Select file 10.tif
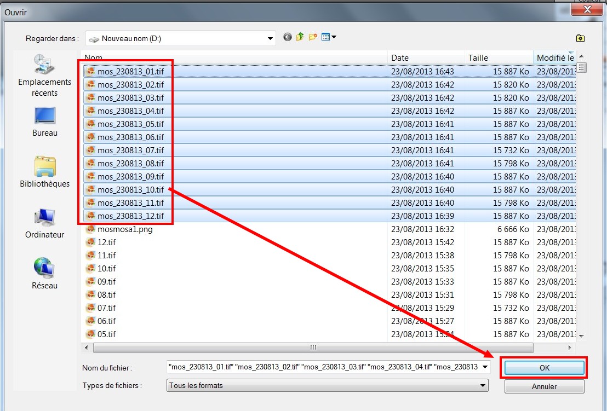The width and height of the screenshot is (607, 411). coord(106,269)
